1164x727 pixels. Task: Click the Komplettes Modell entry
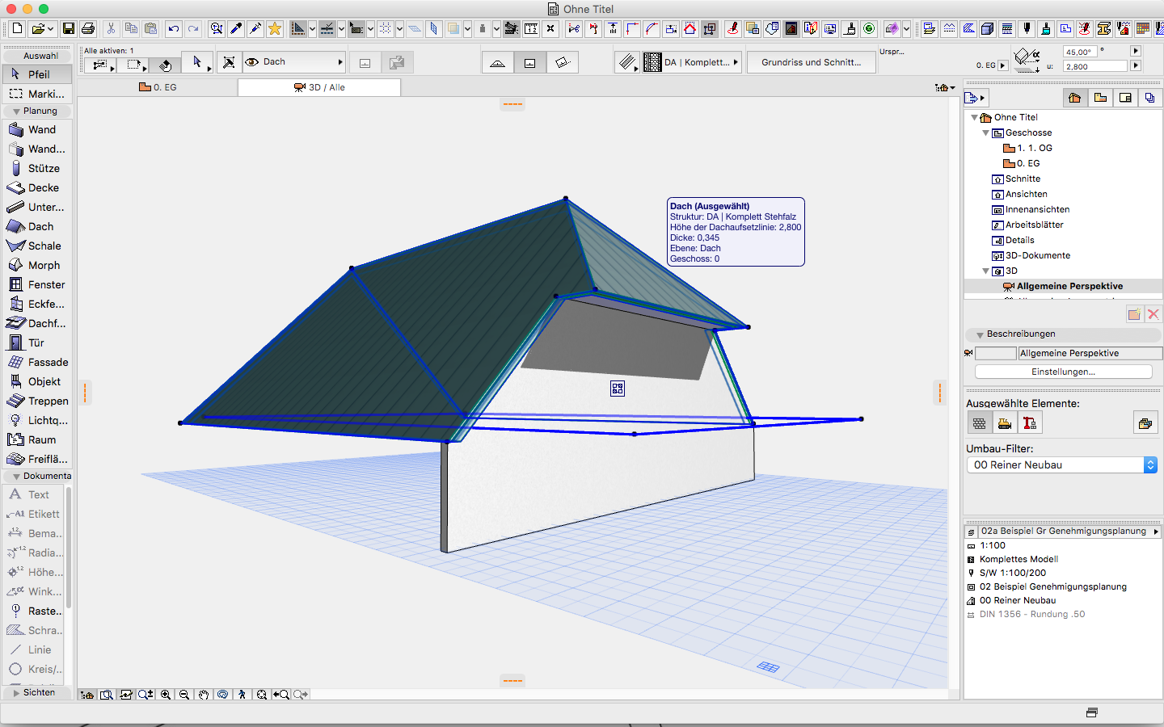(1018, 559)
